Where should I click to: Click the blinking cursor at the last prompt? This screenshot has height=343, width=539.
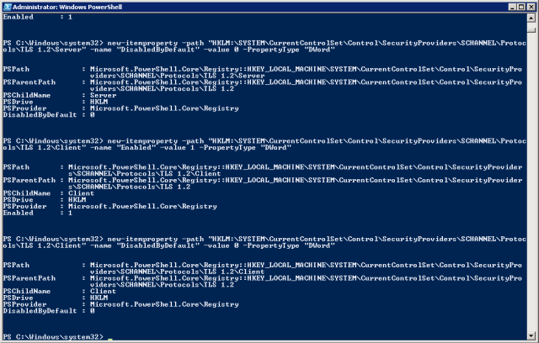click(x=110, y=340)
